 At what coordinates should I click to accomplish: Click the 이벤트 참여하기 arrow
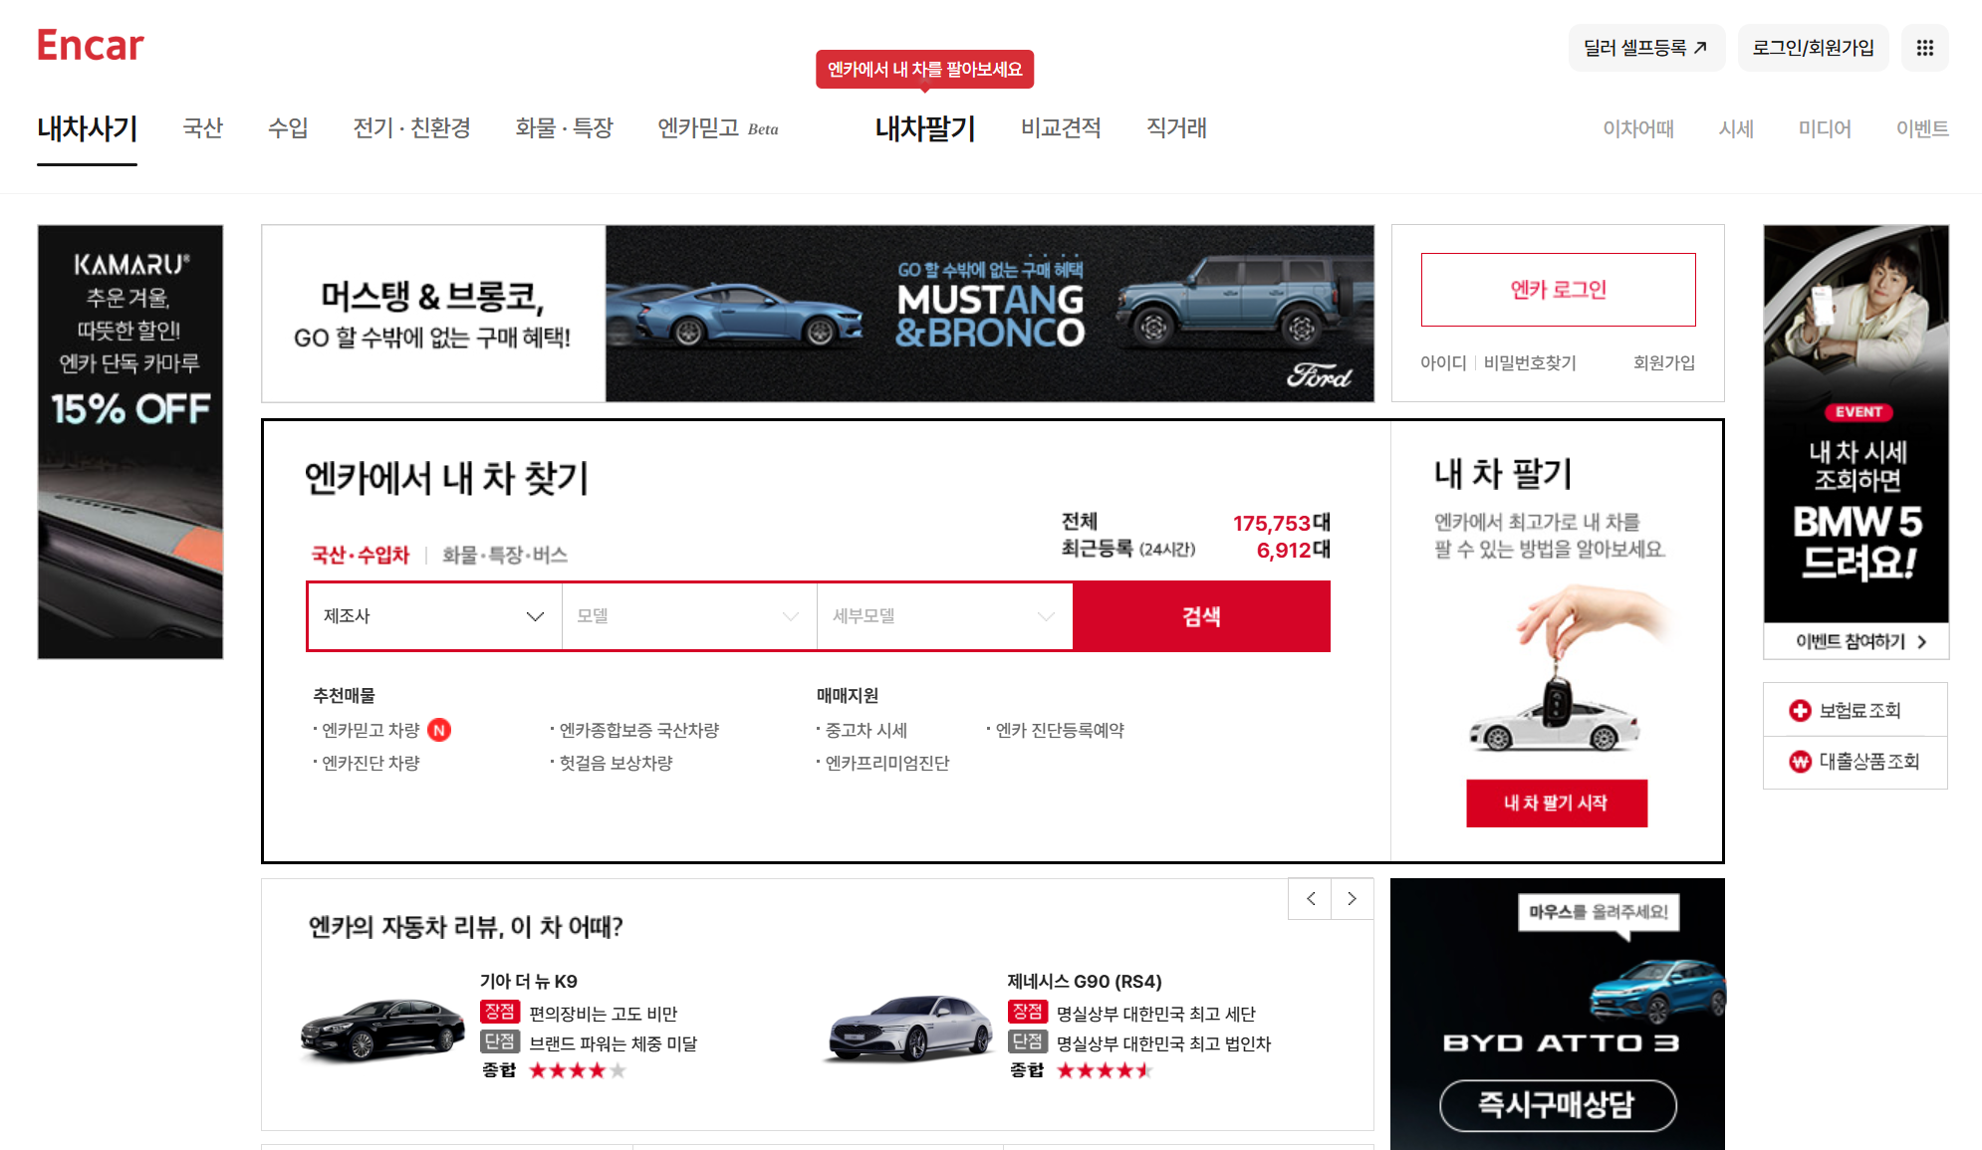point(1921,642)
